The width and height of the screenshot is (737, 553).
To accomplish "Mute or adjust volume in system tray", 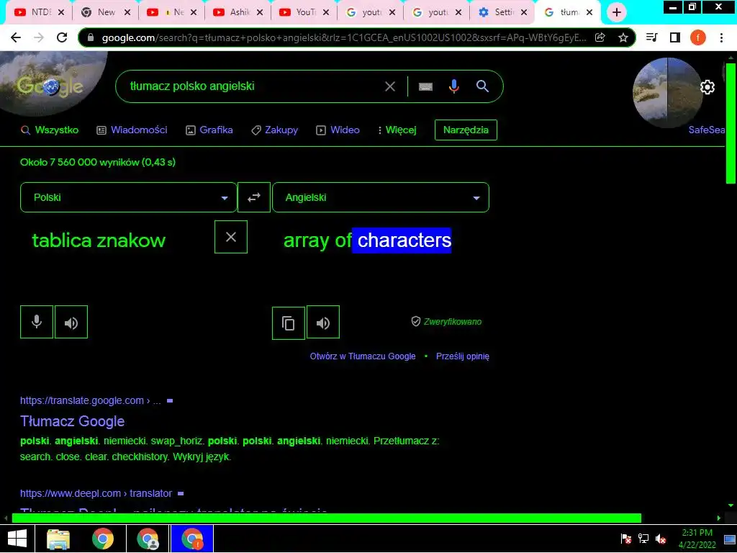I will pos(661,539).
